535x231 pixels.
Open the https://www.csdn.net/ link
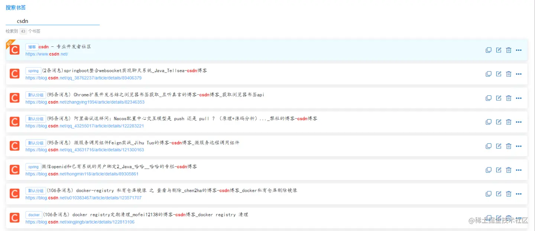[x=47, y=54]
